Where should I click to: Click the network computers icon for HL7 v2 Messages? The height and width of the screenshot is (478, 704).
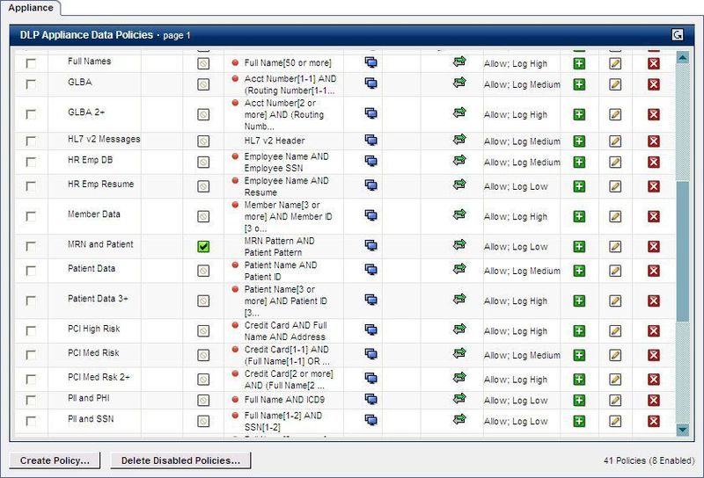tap(370, 141)
